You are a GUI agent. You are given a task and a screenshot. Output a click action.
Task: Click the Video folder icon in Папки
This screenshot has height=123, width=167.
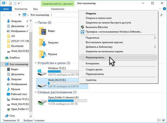point(42,31)
